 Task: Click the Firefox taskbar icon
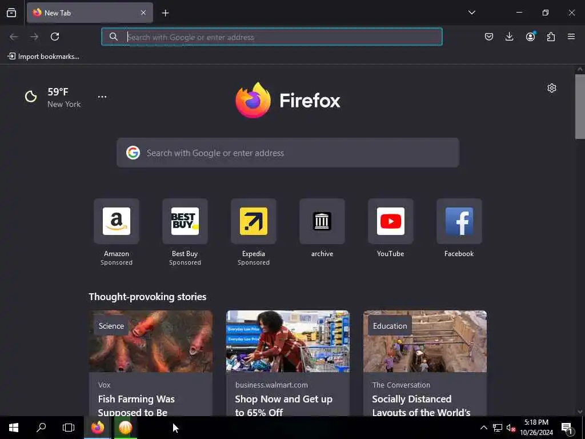coord(98,428)
